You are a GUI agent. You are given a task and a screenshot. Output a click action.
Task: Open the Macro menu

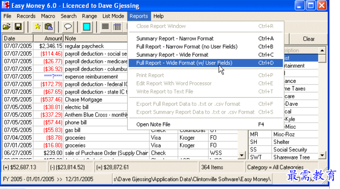click(x=48, y=16)
